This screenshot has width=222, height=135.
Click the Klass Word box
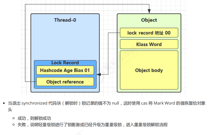point(149,44)
